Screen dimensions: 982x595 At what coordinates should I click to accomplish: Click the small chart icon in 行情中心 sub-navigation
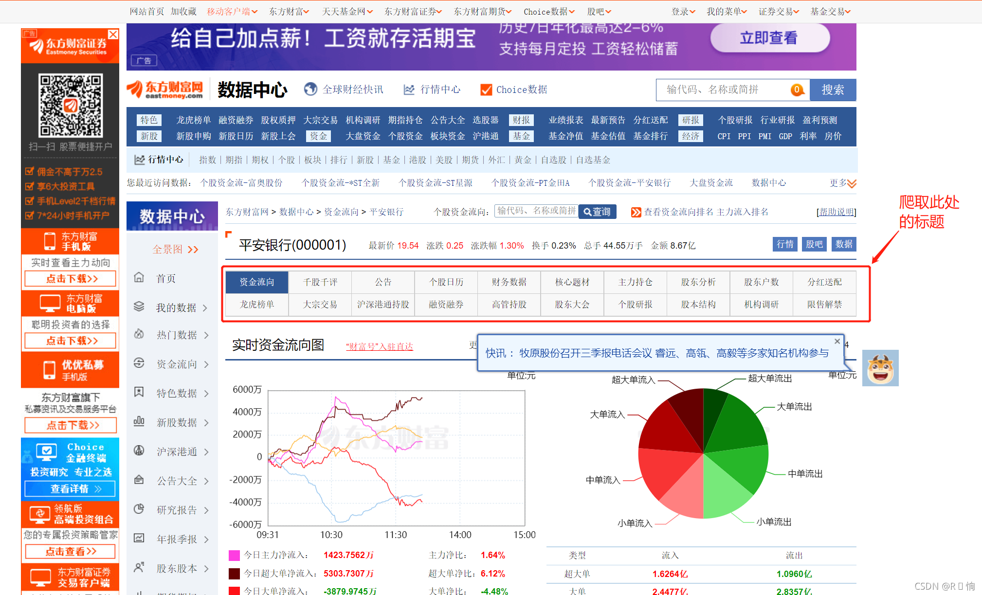click(x=140, y=160)
